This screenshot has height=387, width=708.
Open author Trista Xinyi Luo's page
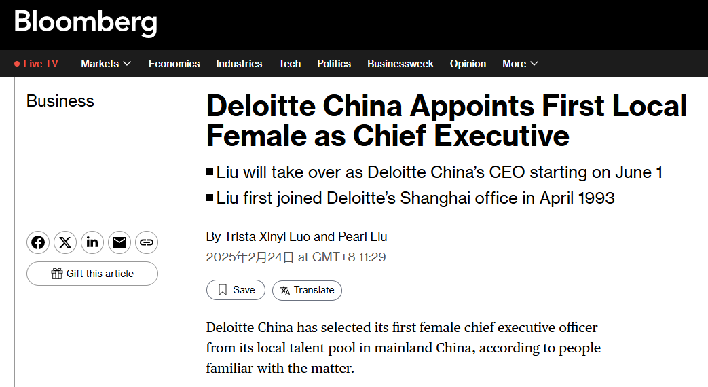[x=267, y=237]
